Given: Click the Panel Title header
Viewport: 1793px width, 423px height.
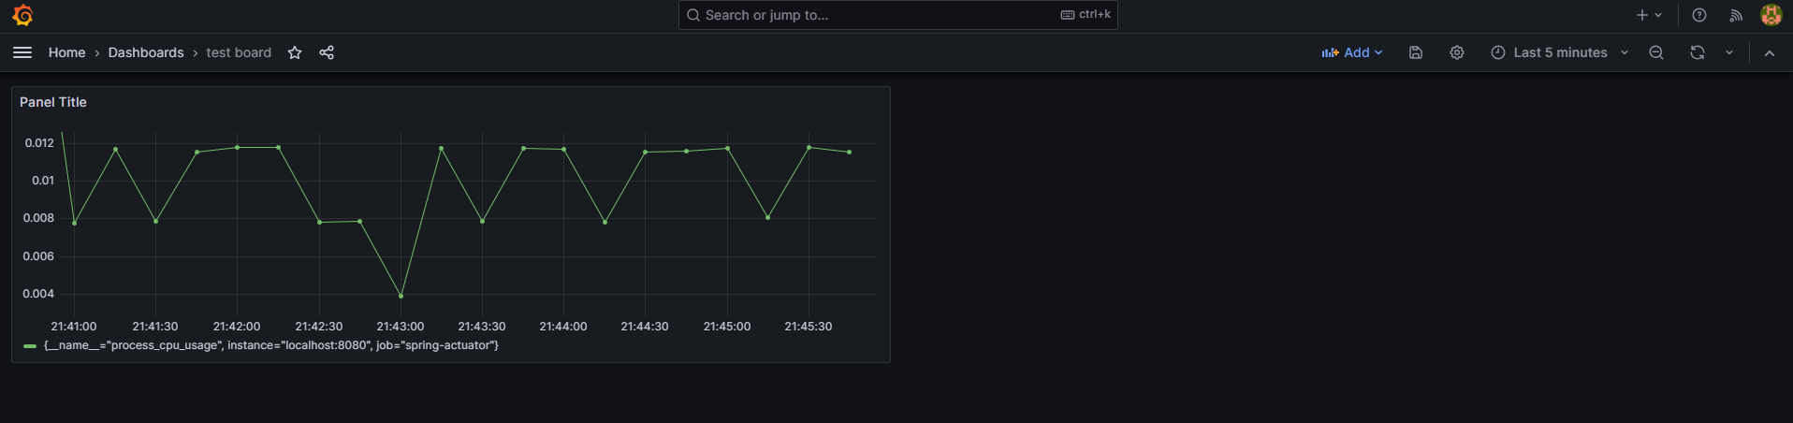Looking at the screenshot, I should 53,102.
